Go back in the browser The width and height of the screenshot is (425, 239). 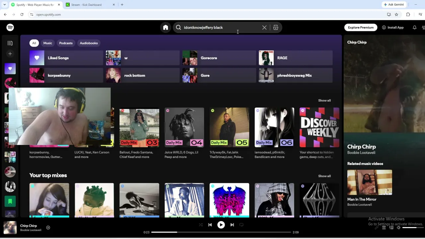[x=5, y=15]
